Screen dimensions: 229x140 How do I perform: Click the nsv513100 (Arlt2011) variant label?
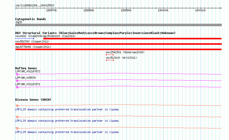coord(121,58)
